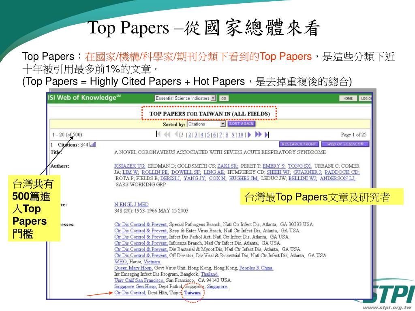Open author link YANG JY
Image resolution: width=415 pixels, height=311 pixels.
tap(195, 179)
